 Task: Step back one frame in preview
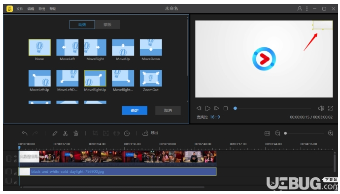(x=199, y=108)
